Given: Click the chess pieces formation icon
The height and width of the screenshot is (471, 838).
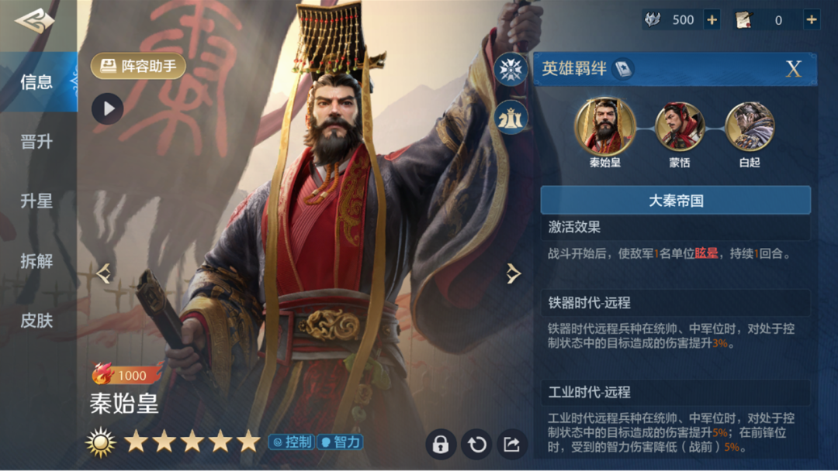Looking at the screenshot, I should (511, 118).
